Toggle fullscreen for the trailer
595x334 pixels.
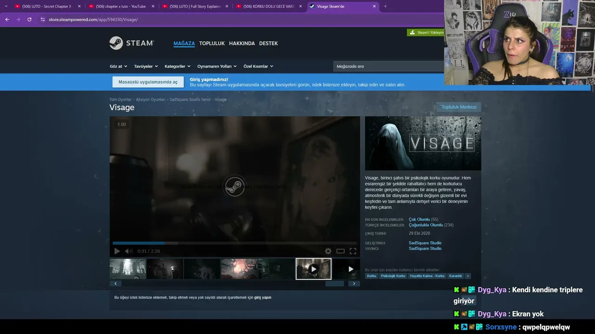tap(353, 251)
